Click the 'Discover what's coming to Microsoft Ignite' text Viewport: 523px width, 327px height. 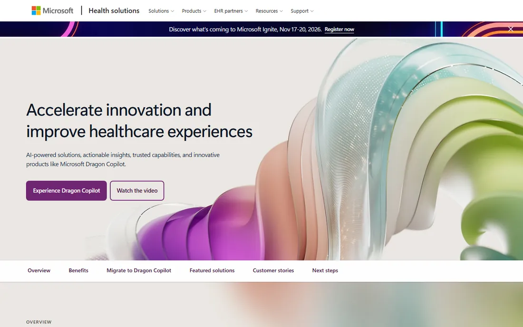245,29
